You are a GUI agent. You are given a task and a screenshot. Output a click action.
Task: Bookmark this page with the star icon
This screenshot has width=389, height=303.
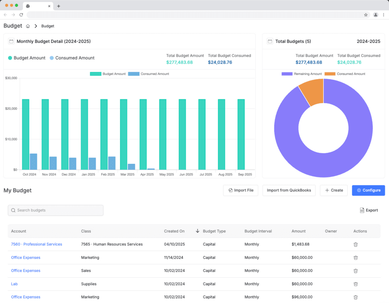pyautogui.click(x=366, y=15)
